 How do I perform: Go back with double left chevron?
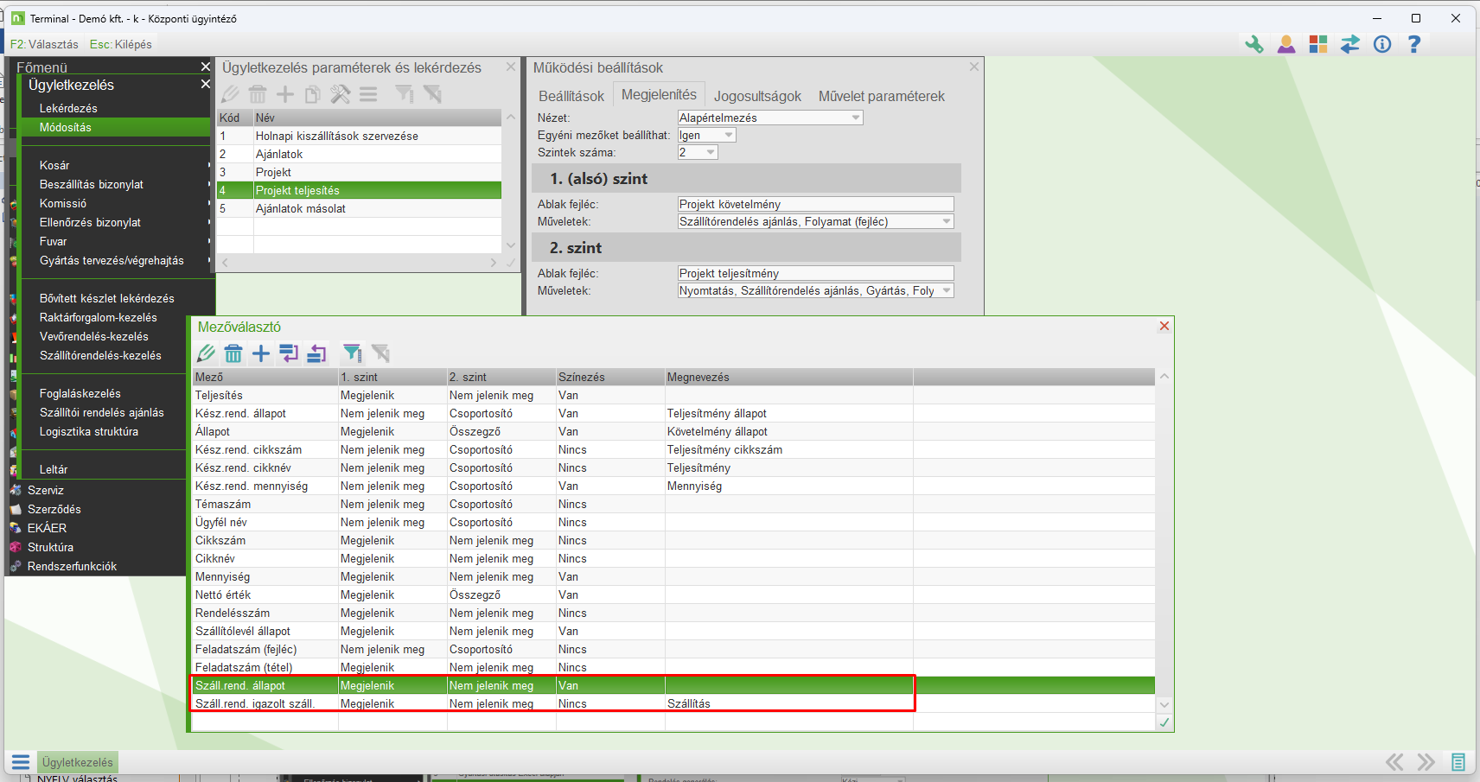pyautogui.click(x=1394, y=761)
